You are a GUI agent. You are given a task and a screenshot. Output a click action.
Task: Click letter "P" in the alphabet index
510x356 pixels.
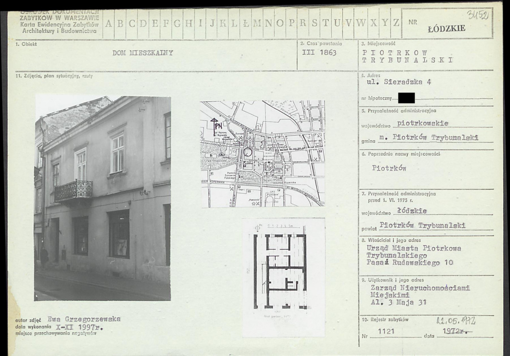pyautogui.click(x=292, y=23)
